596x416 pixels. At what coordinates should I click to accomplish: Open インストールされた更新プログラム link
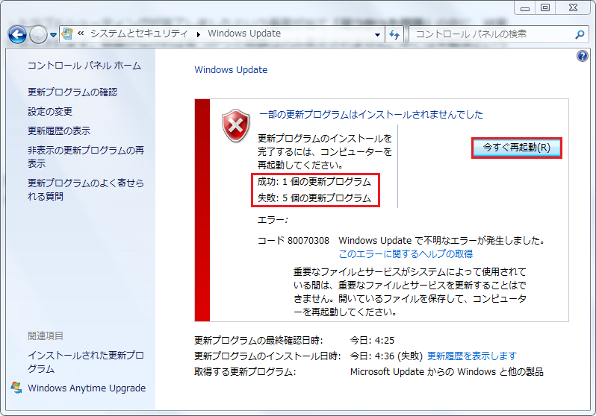(86, 362)
